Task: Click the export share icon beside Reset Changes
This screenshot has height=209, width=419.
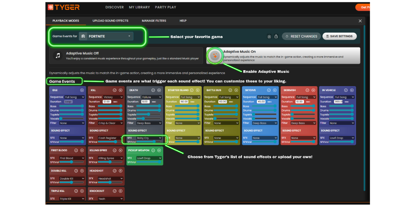Action: tap(276, 36)
